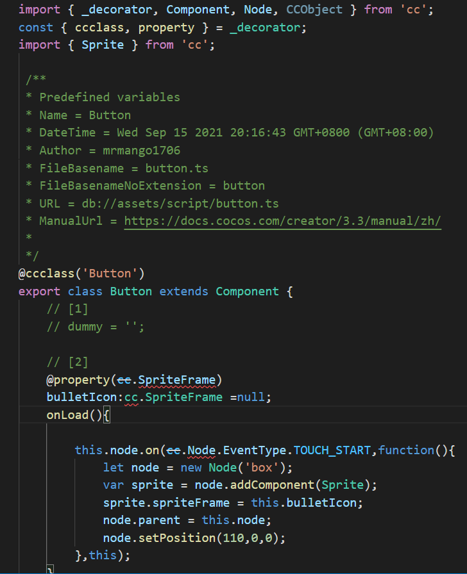This screenshot has width=467, height=574.
Task: Click the 'var' keyword before sprite
Action: [113, 485]
